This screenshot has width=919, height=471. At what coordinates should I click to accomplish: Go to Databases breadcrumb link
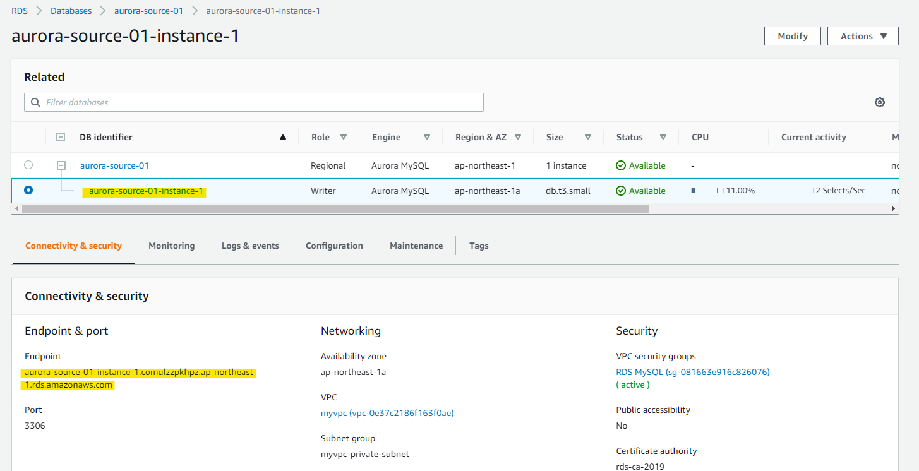tap(71, 11)
